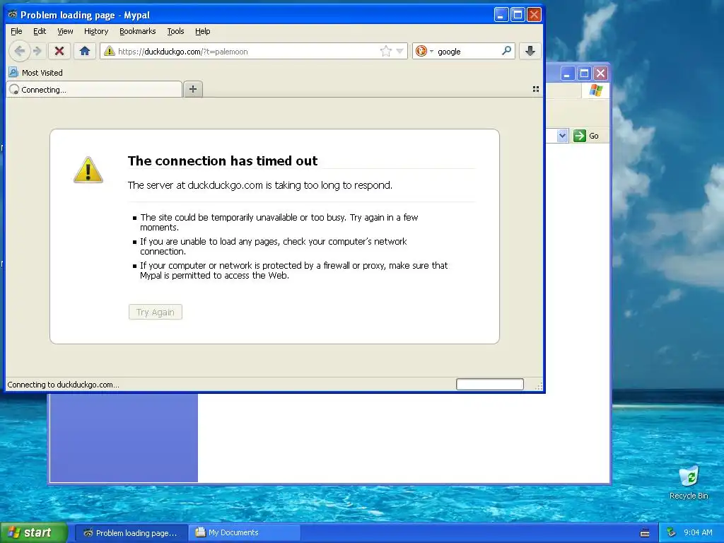Click 'Connecting to duckduckgo.com...' status text
This screenshot has width=724, height=543.
(63, 385)
